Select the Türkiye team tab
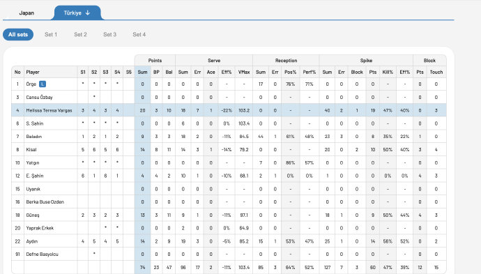Image resolution: width=481 pixels, height=274 pixels. (77, 13)
